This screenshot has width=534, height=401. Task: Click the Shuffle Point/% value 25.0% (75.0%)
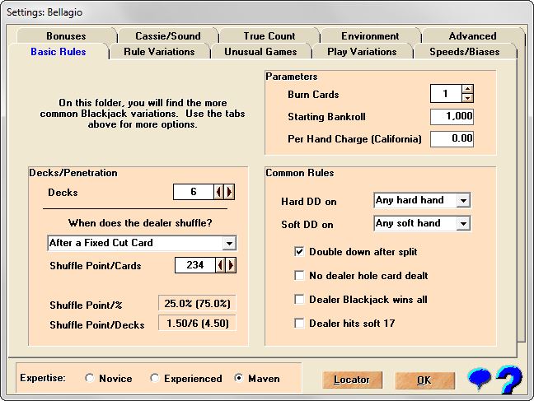197,303
